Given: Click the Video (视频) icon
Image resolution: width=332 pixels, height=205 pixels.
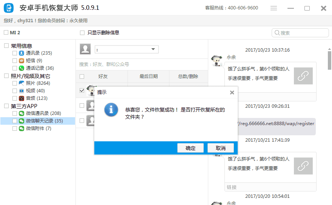Looking at the screenshot, I should (x=22, y=91).
